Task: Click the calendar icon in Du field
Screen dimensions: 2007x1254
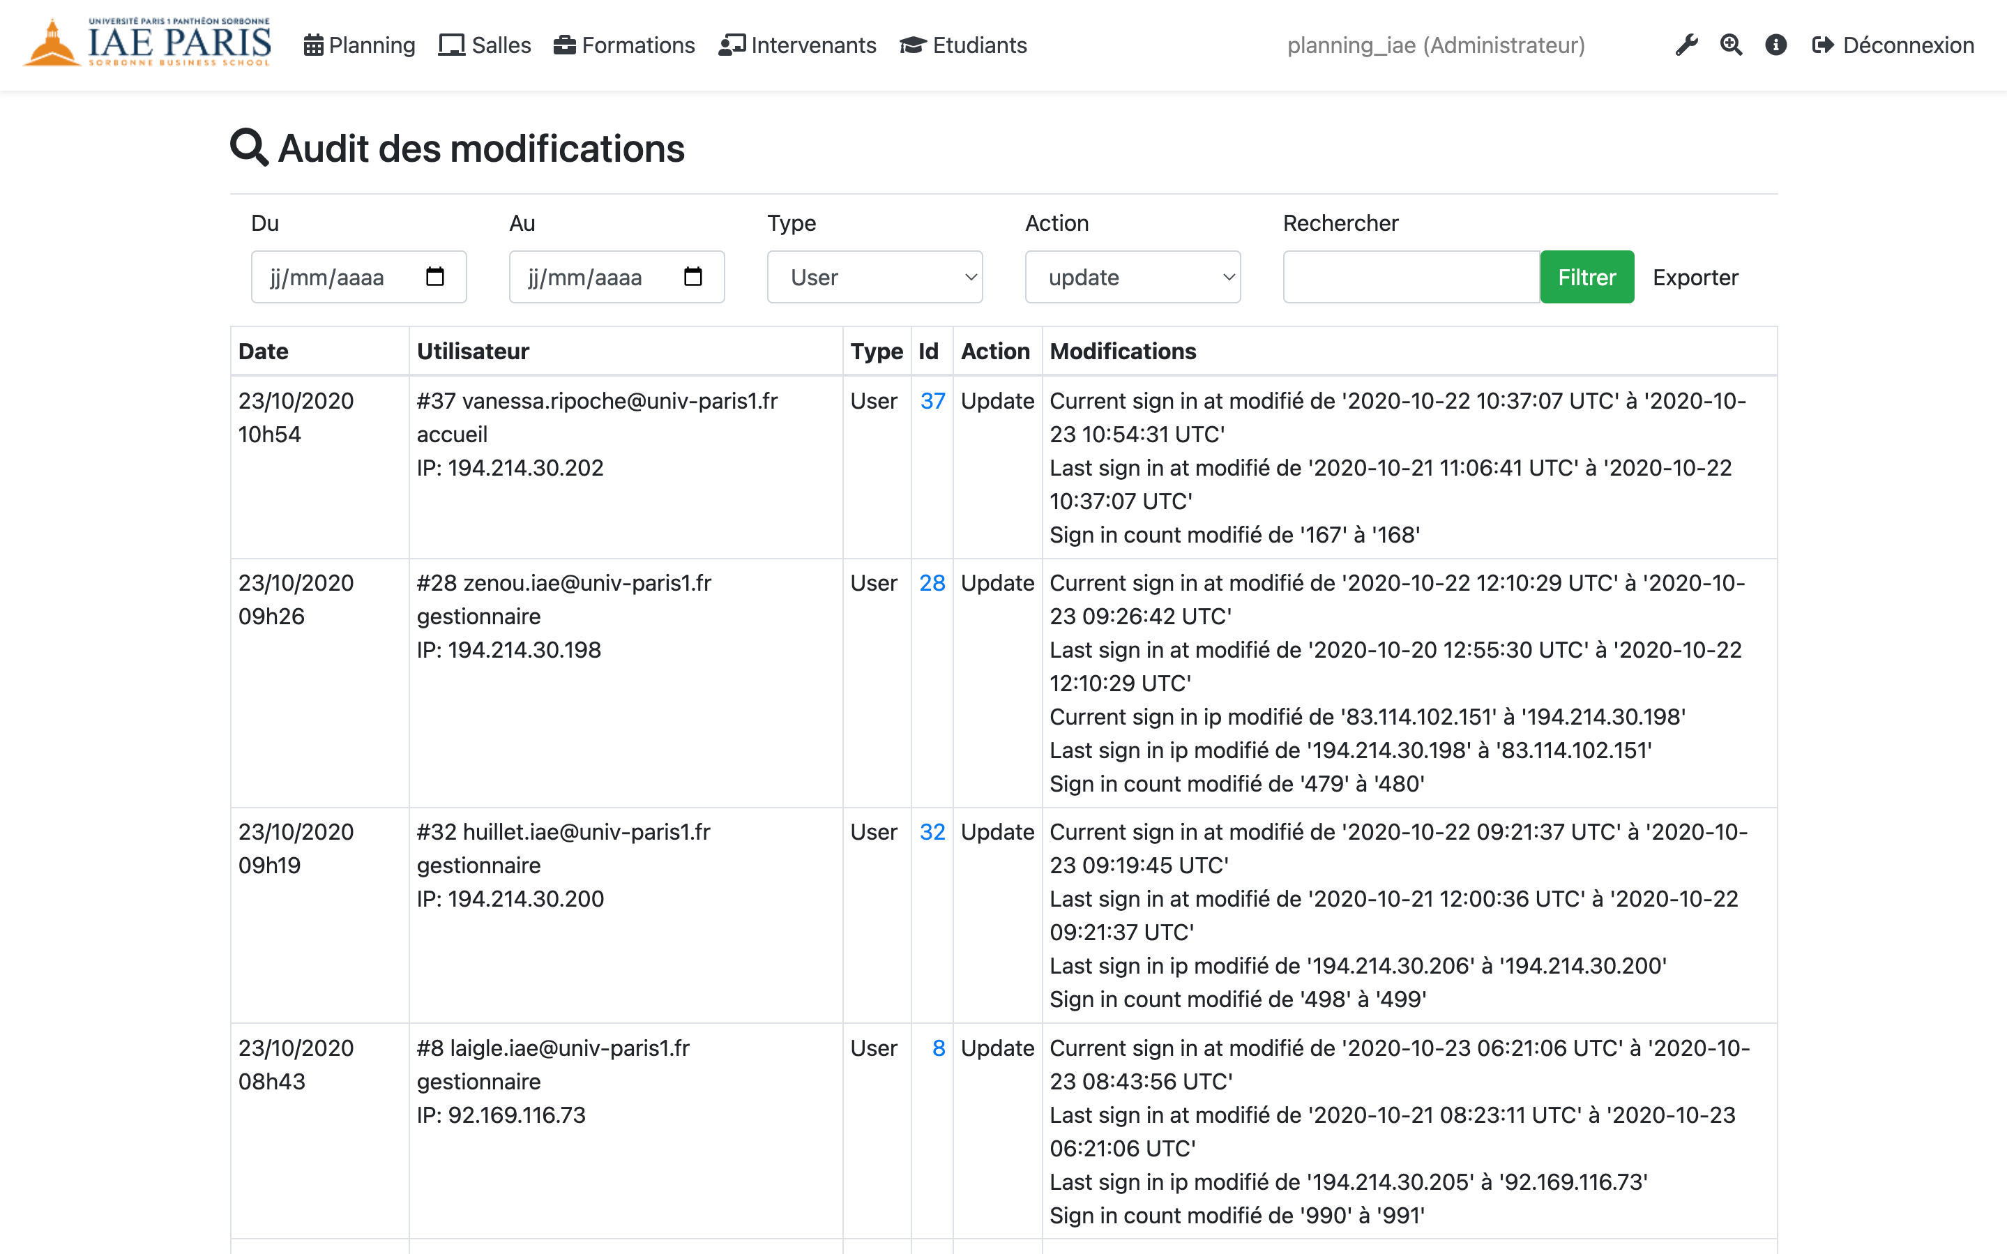Action: click(435, 276)
